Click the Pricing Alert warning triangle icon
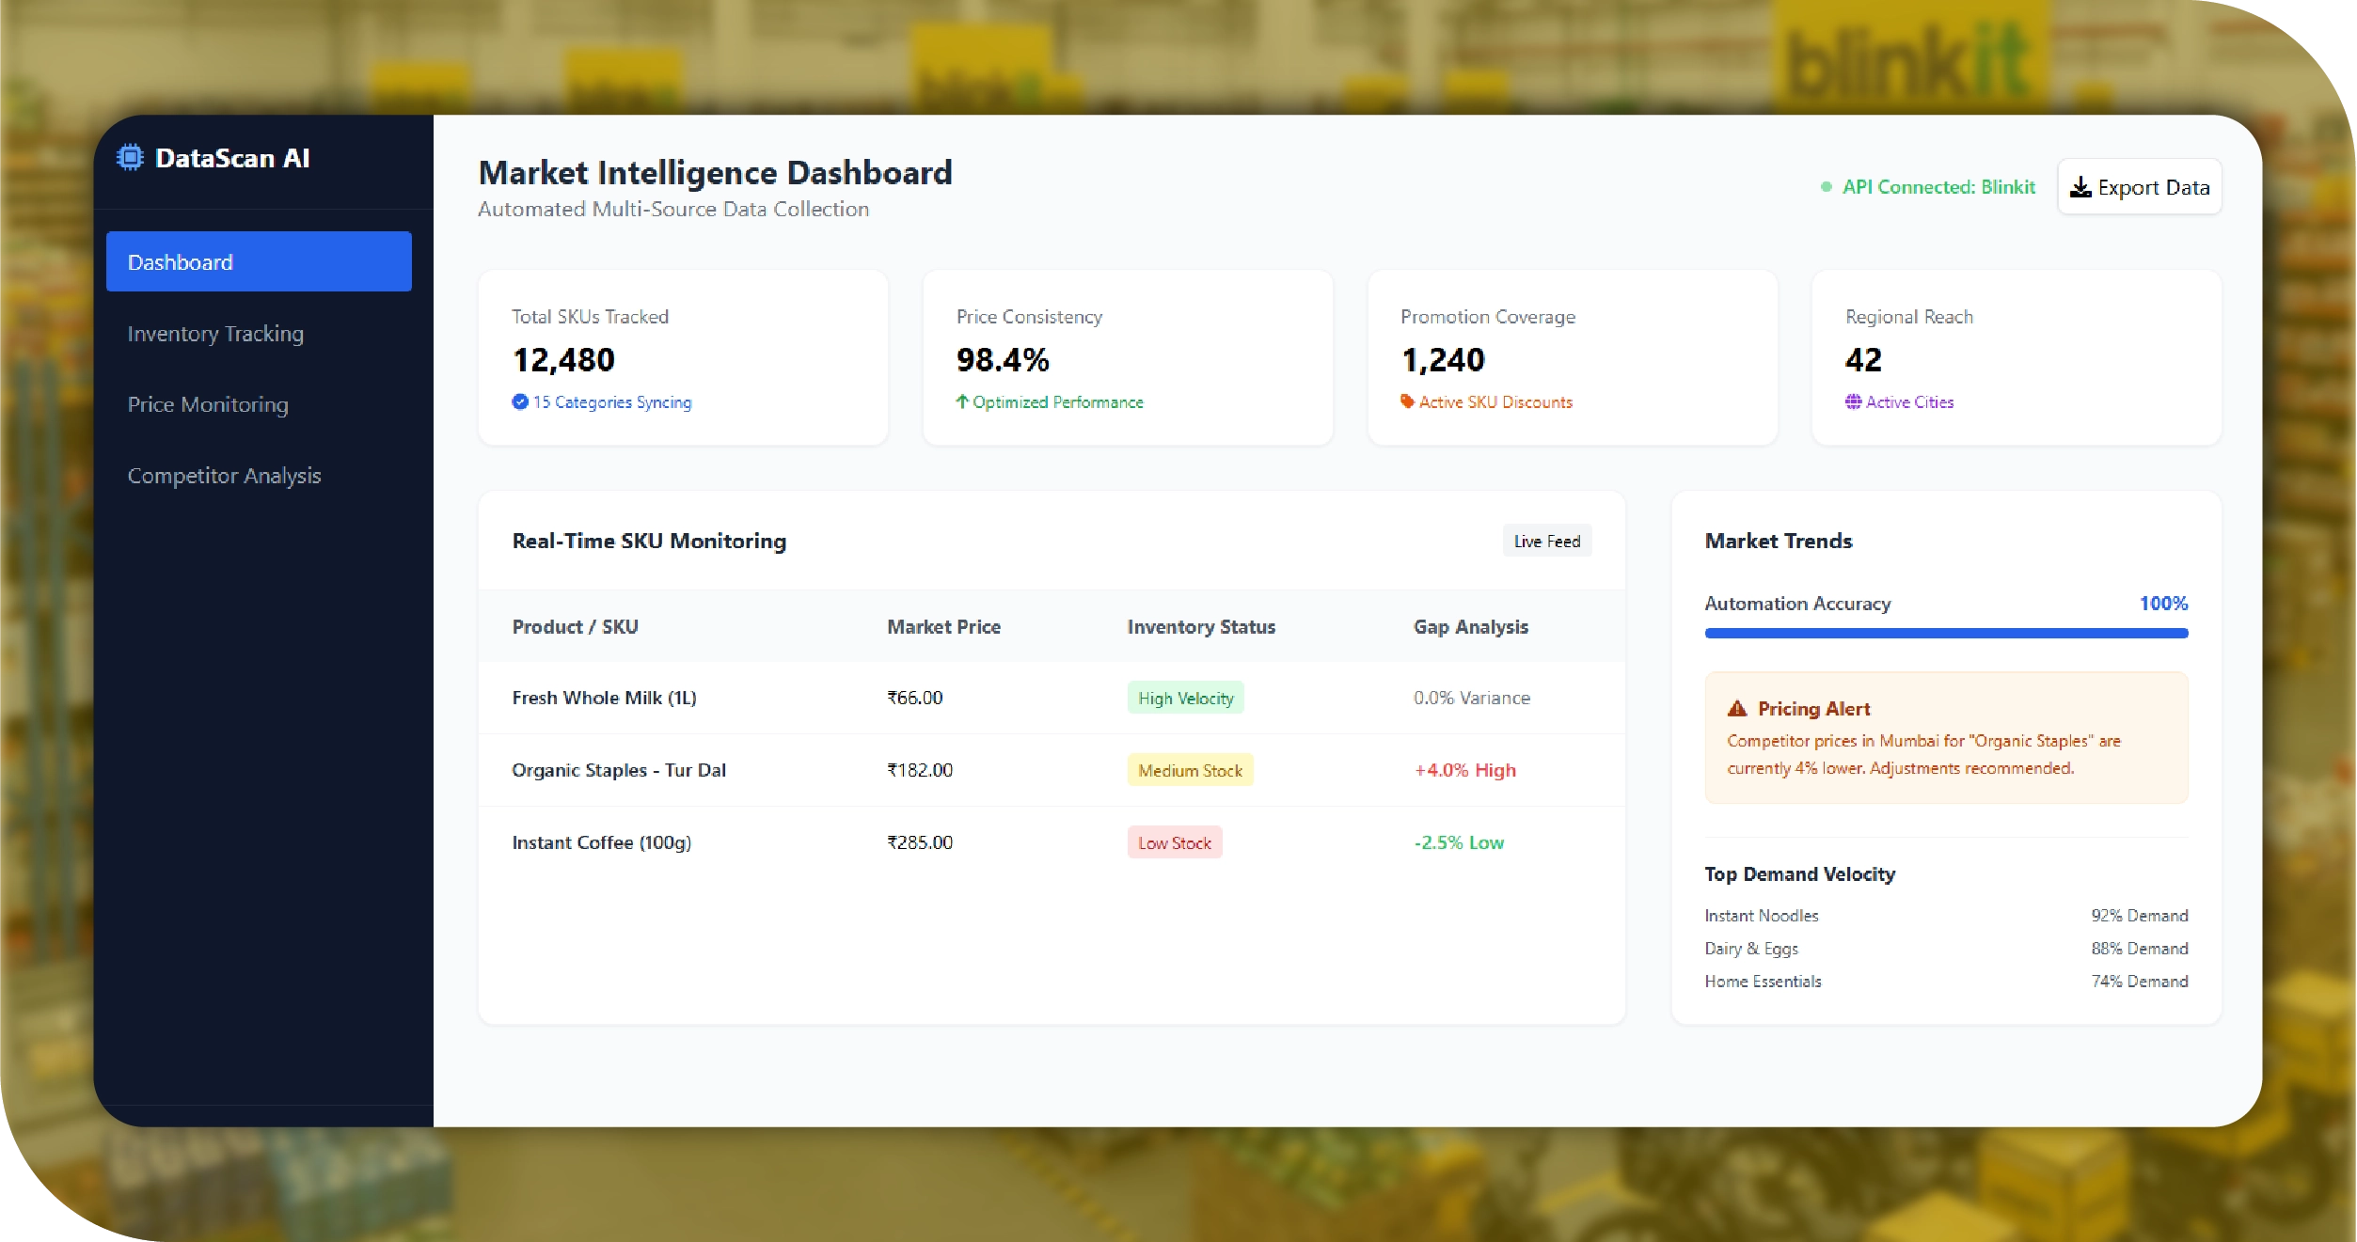 click(1736, 709)
